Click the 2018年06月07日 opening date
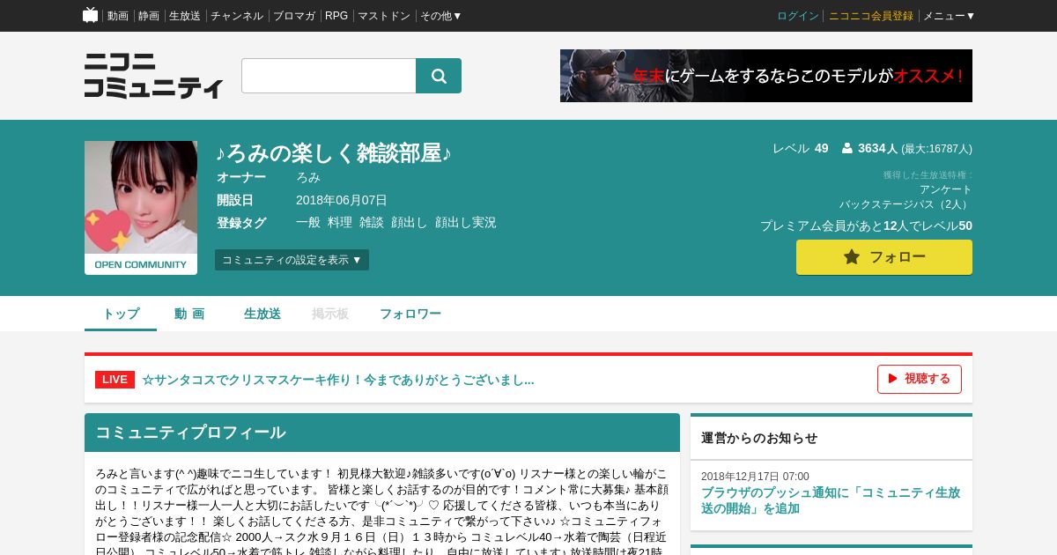The width and height of the screenshot is (1057, 555). (x=342, y=200)
